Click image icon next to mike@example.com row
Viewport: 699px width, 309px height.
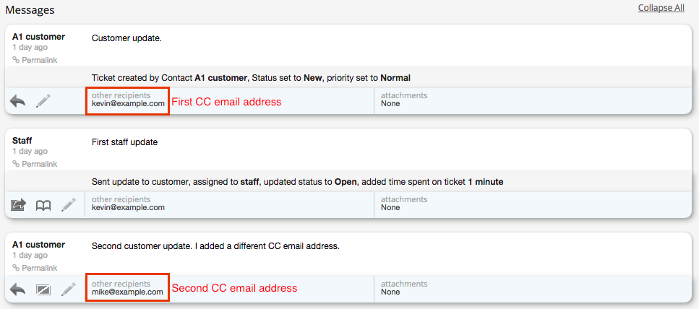tap(43, 290)
